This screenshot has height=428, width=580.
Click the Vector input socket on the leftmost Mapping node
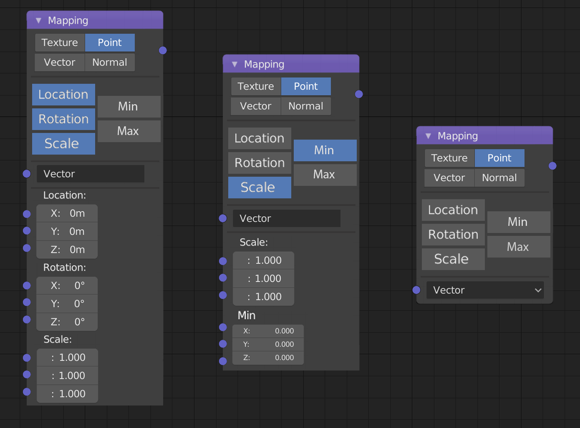[x=27, y=174]
